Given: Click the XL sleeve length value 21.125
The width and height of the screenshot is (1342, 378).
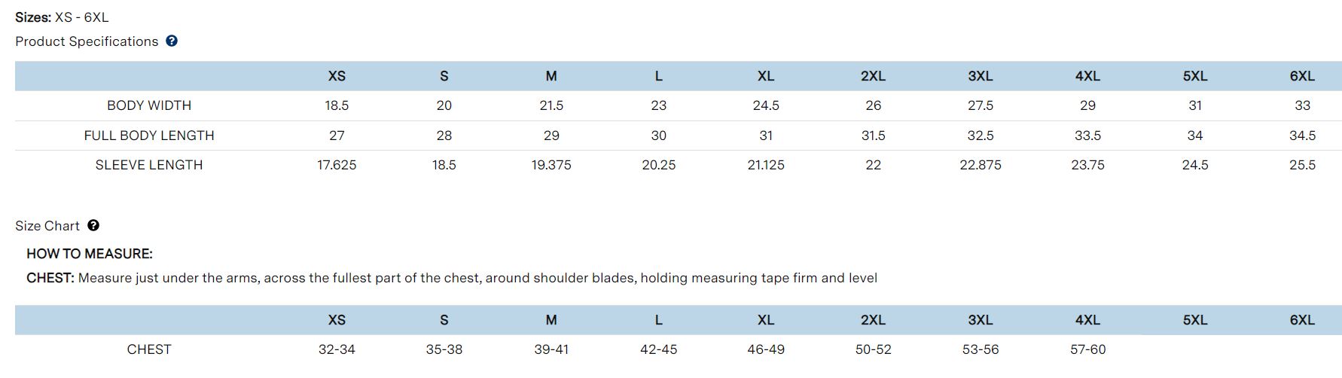Looking at the screenshot, I should pyautogui.click(x=766, y=165).
